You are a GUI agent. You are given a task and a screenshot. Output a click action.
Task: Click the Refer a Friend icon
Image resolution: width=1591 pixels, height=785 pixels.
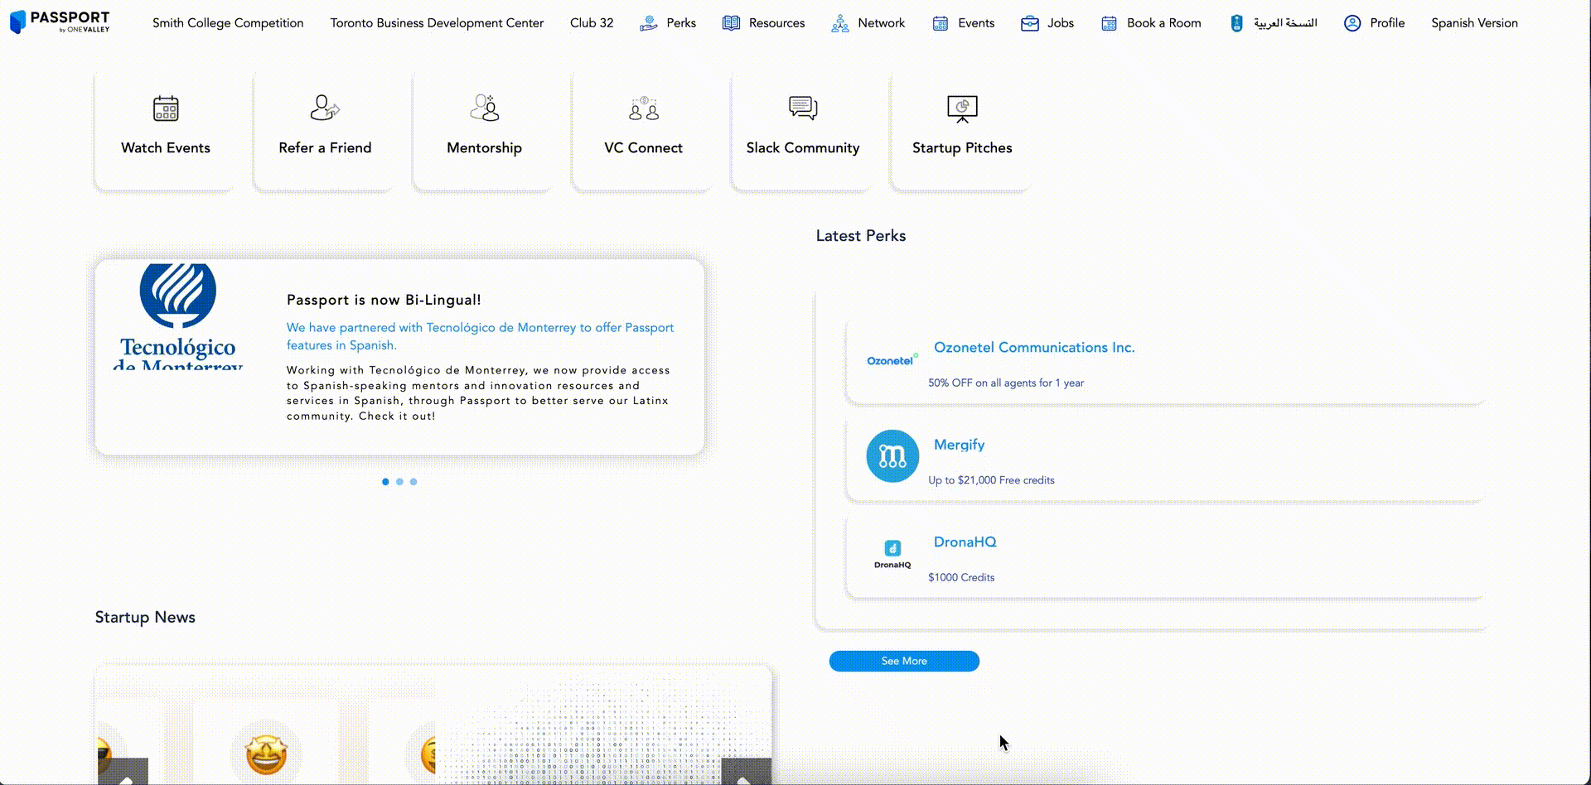(325, 108)
